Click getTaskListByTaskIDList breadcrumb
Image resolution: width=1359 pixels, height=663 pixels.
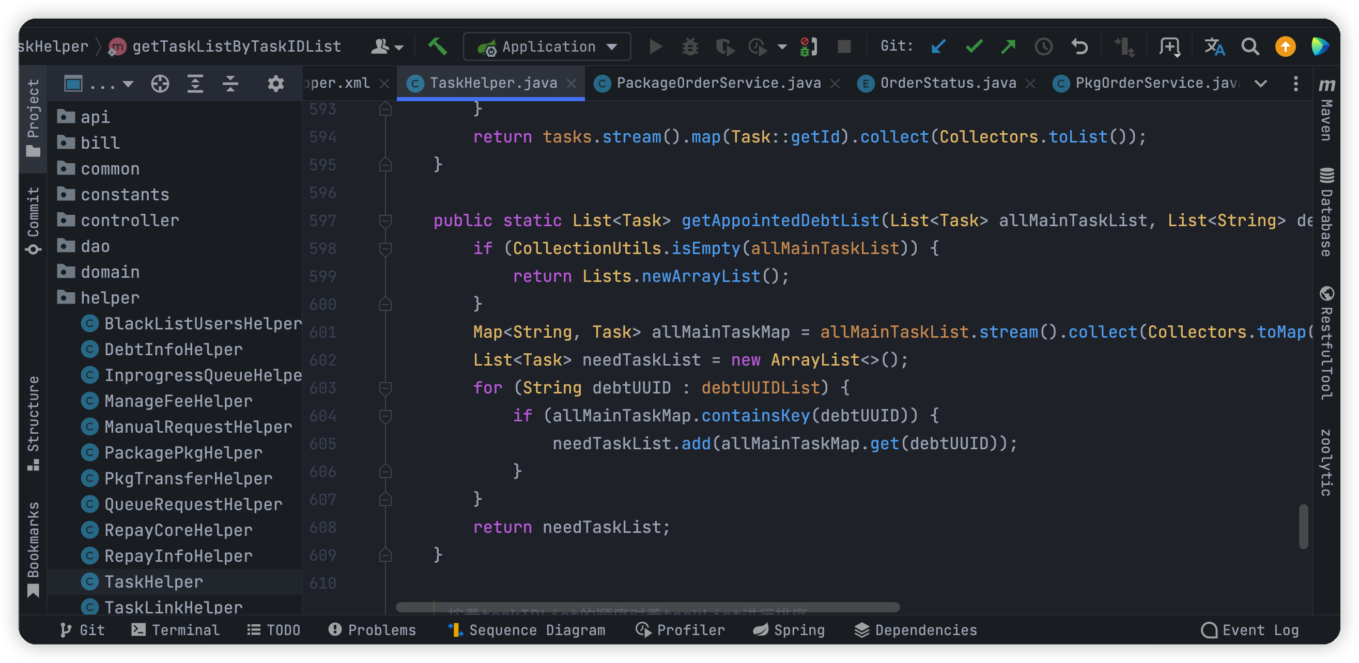point(225,46)
